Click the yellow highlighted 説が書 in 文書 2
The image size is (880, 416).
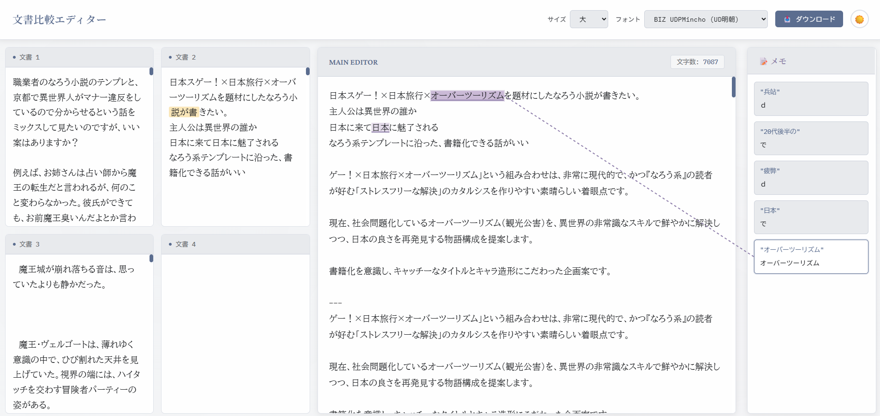coord(184,112)
